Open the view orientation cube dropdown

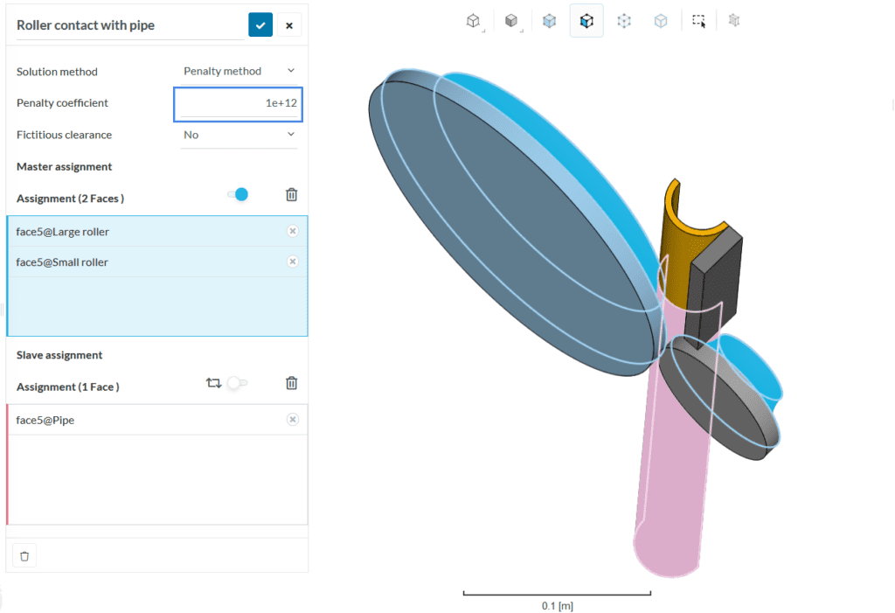click(474, 21)
